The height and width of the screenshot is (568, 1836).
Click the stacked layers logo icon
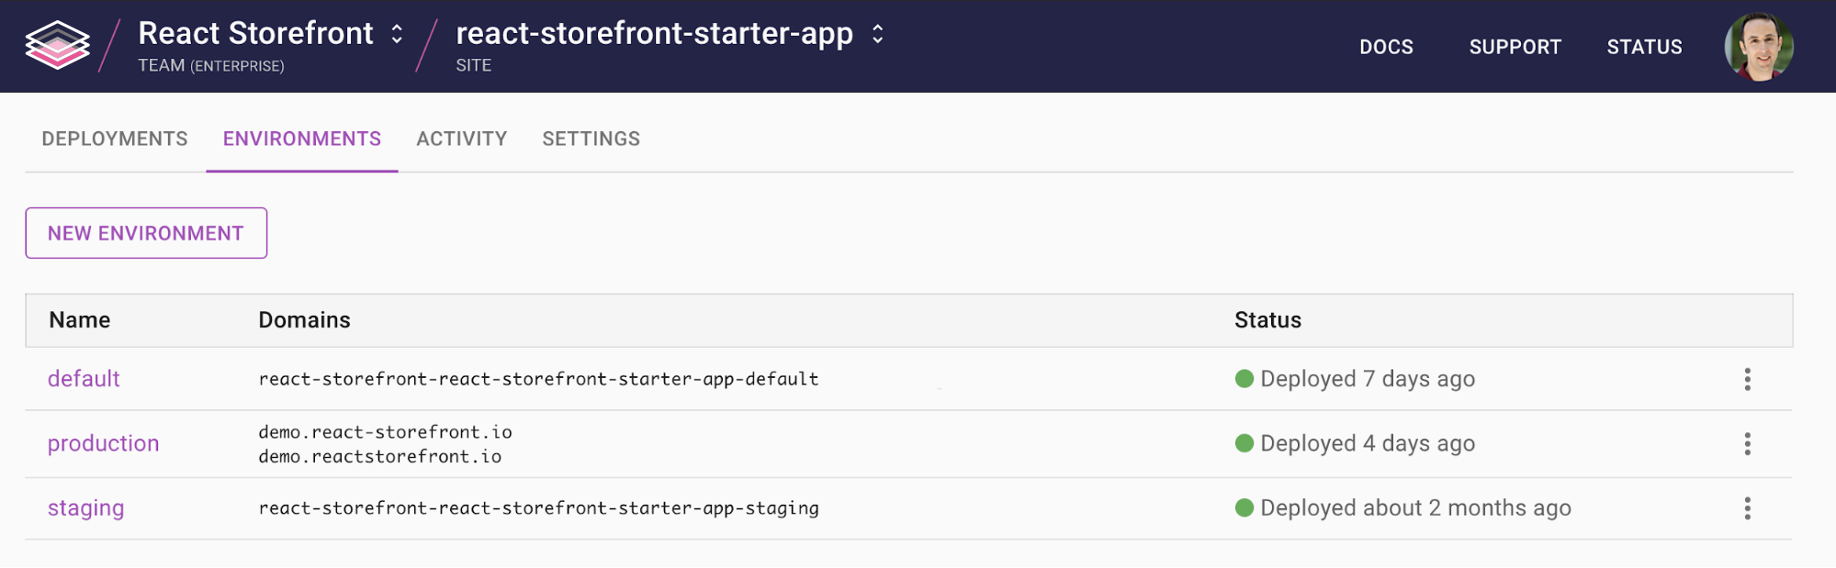click(57, 46)
